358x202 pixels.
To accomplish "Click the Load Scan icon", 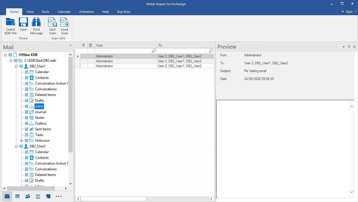I will pyautogui.click(x=64, y=22).
